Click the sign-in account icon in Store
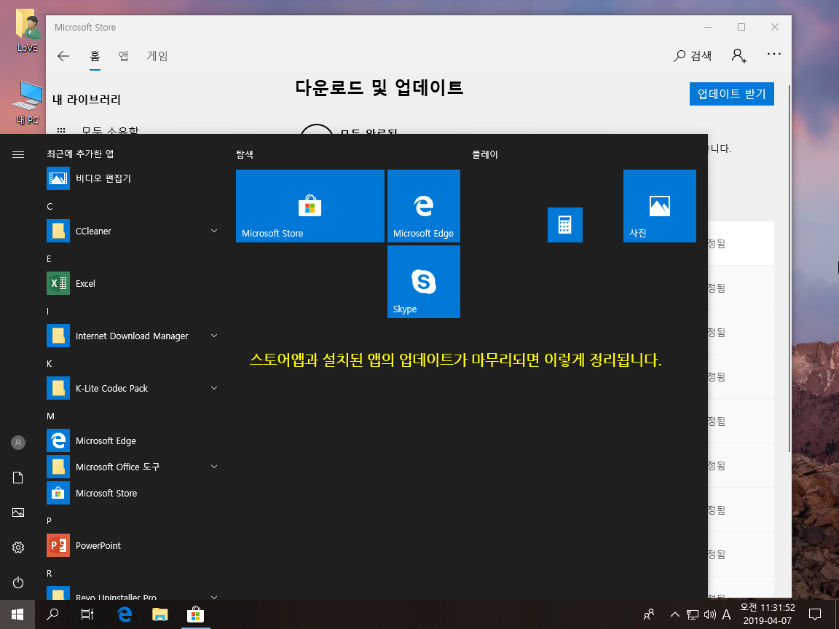The width and height of the screenshot is (839, 629). tap(739, 55)
